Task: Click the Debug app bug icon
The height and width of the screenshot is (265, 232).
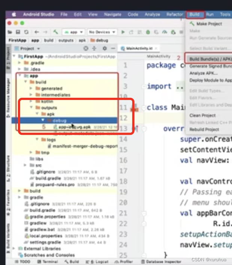Action: pos(148,32)
